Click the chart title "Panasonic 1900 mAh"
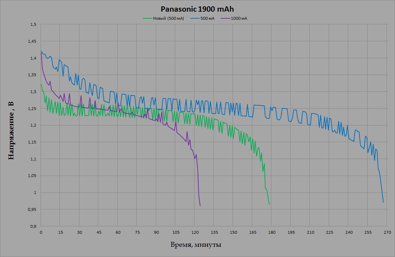This screenshot has width=395, height=257. (x=197, y=9)
